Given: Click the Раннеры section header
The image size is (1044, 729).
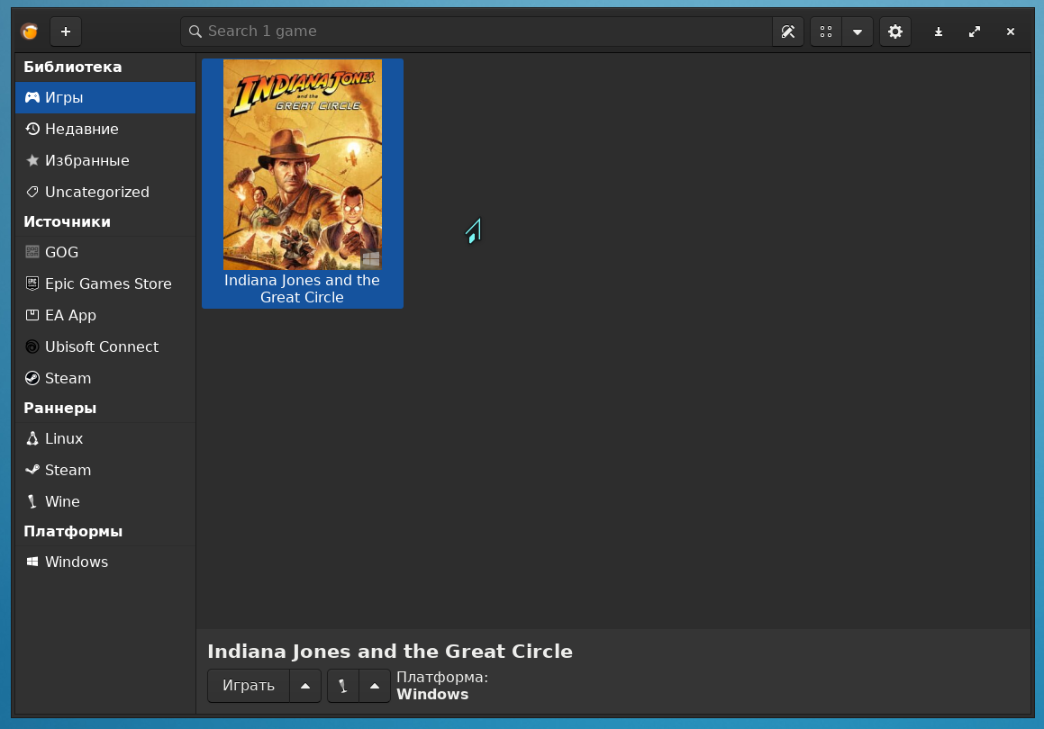Looking at the screenshot, I should (60, 409).
